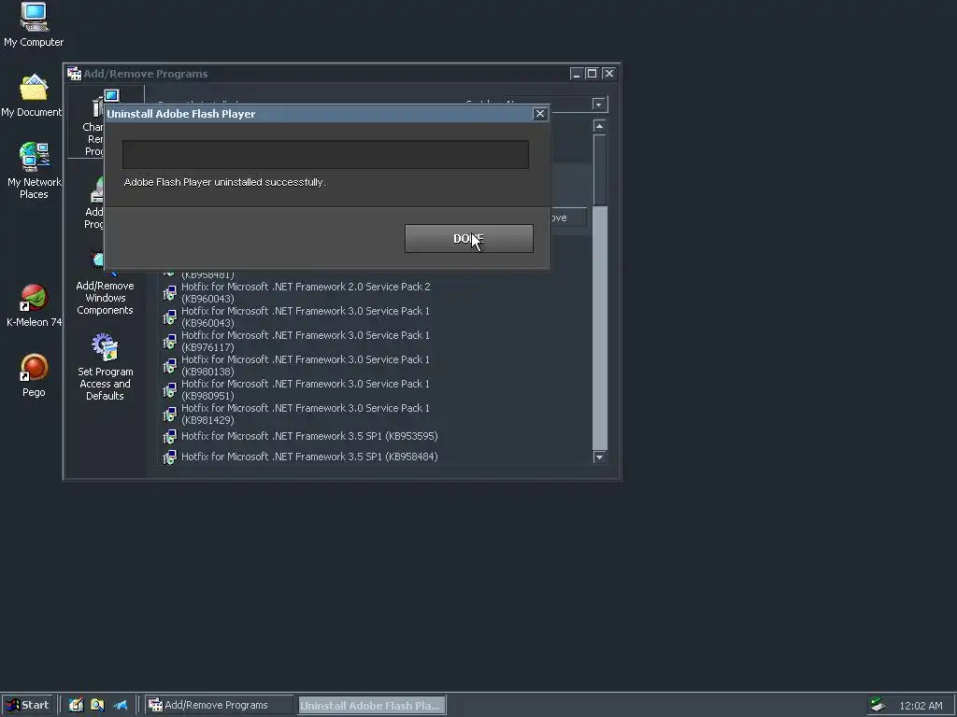
Task: Close the Uninstall Adobe Flash Player dialog
Action: [539, 114]
